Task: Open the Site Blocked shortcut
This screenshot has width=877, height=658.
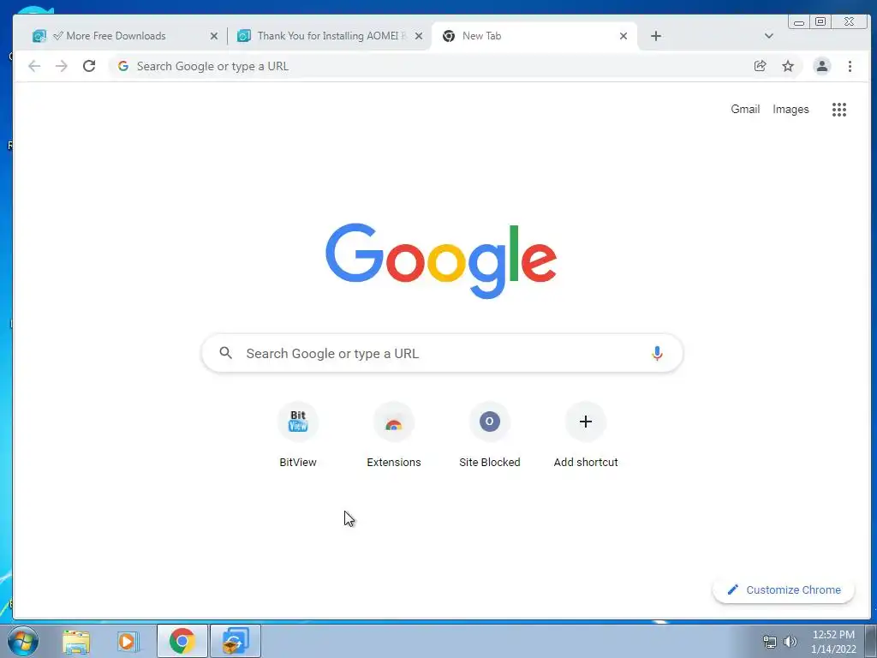Action: pyautogui.click(x=489, y=435)
